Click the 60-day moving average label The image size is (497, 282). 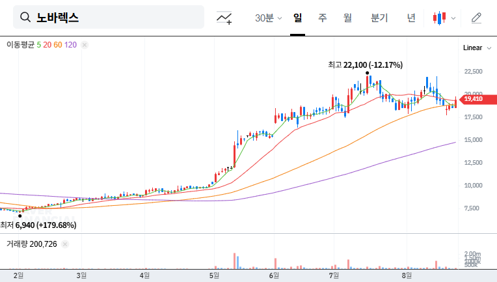(x=58, y=45)
